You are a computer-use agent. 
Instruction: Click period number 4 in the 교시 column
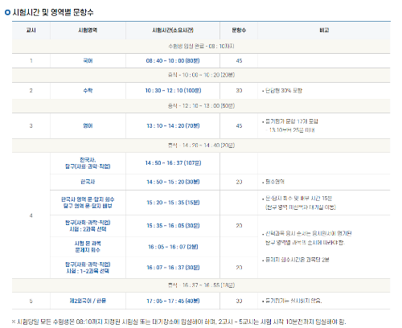31,215
